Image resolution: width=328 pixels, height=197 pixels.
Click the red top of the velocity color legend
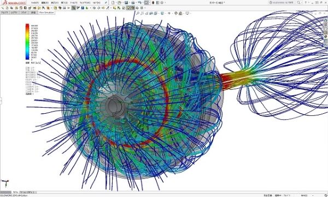coord(27,26)
